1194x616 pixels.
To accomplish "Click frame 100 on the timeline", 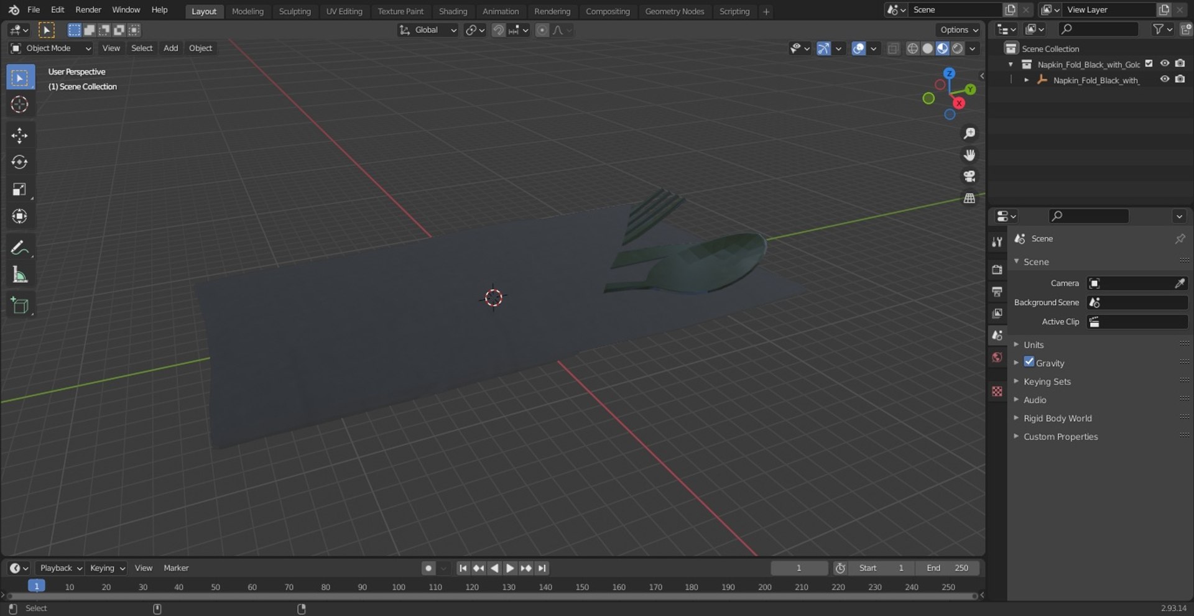I will [x=399, y=587].
